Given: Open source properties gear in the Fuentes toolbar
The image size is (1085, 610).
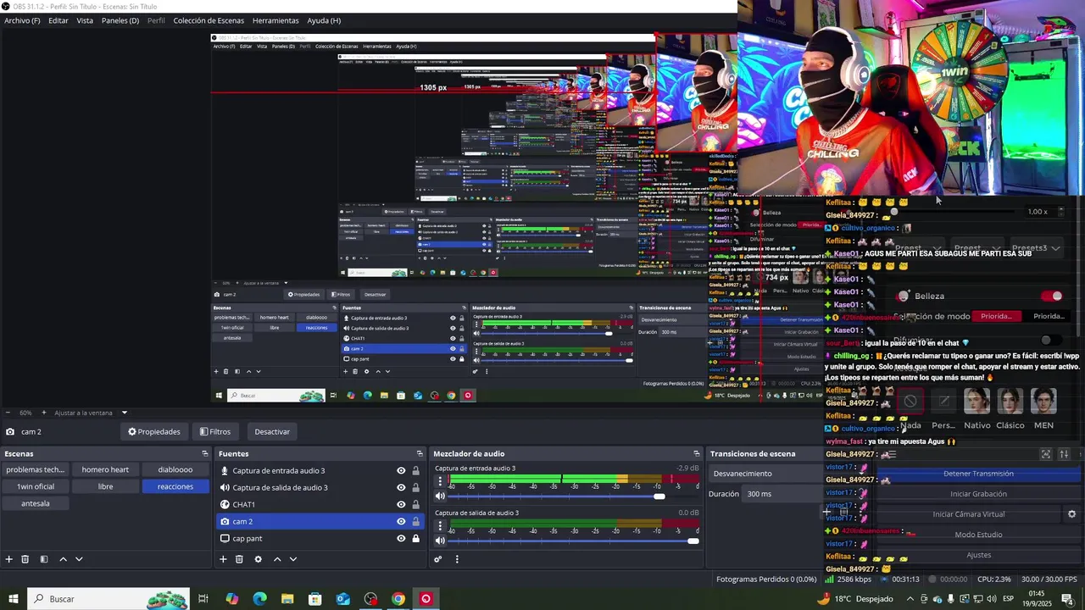Looking at the screenshot, I should click(x=258, y=559).
